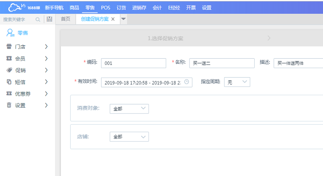
Task: Close the 创建促销方案 tab
Action: click(113, 19)
